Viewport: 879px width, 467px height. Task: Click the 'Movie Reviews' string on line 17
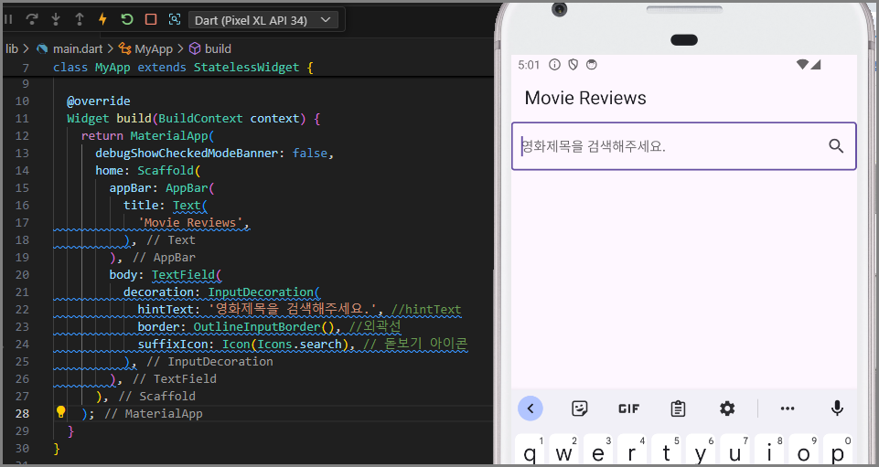[190, 222]
